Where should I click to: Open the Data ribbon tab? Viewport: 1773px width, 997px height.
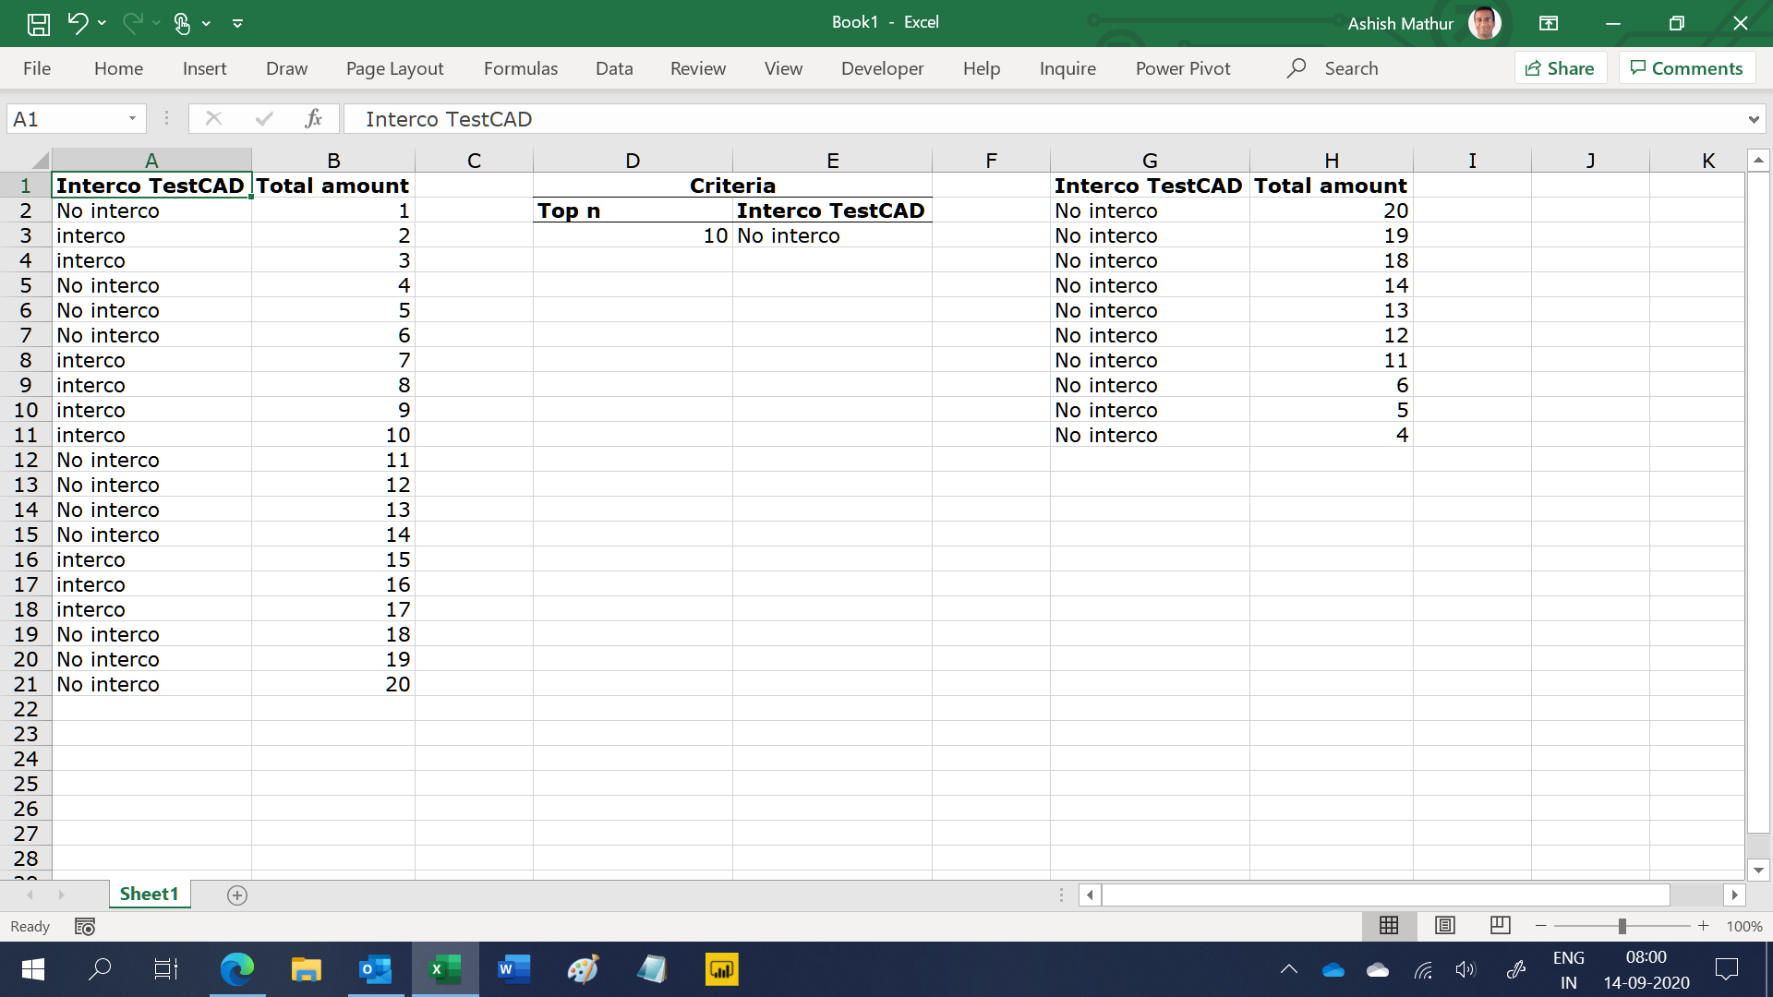614,68
